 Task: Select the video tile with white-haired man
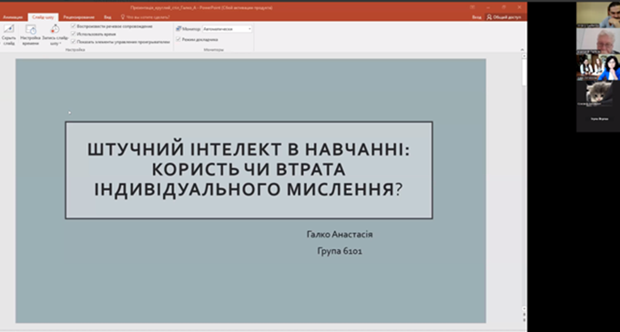(598, 41)
